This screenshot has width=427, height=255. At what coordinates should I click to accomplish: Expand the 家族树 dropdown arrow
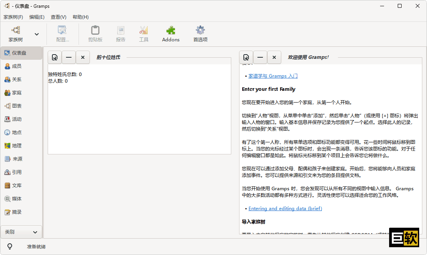(x=37, y=34)
